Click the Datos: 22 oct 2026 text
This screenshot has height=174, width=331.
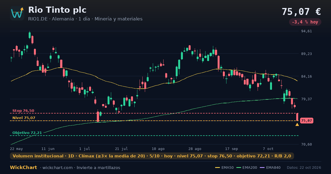coord(304,168)
